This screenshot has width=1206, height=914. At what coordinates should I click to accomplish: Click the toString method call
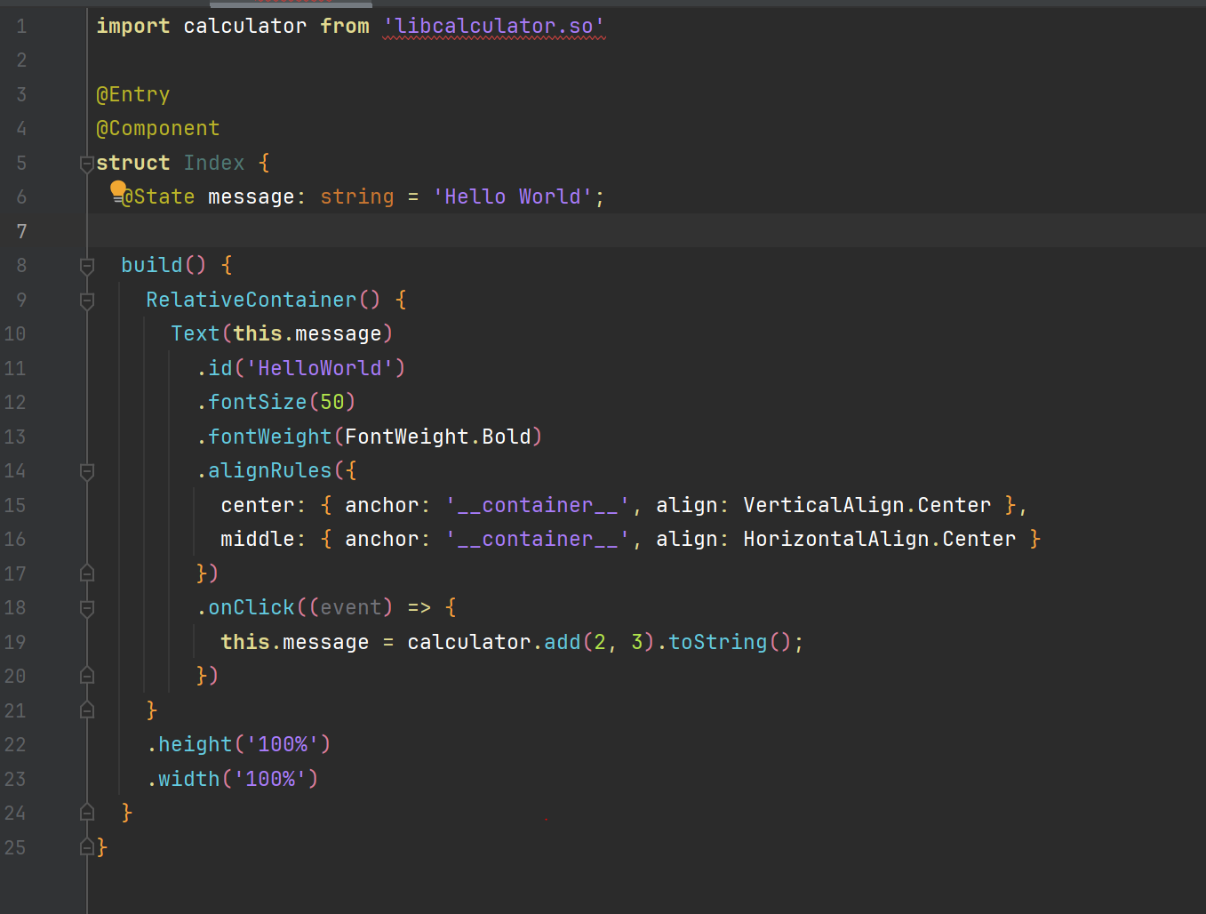(718, 642)
